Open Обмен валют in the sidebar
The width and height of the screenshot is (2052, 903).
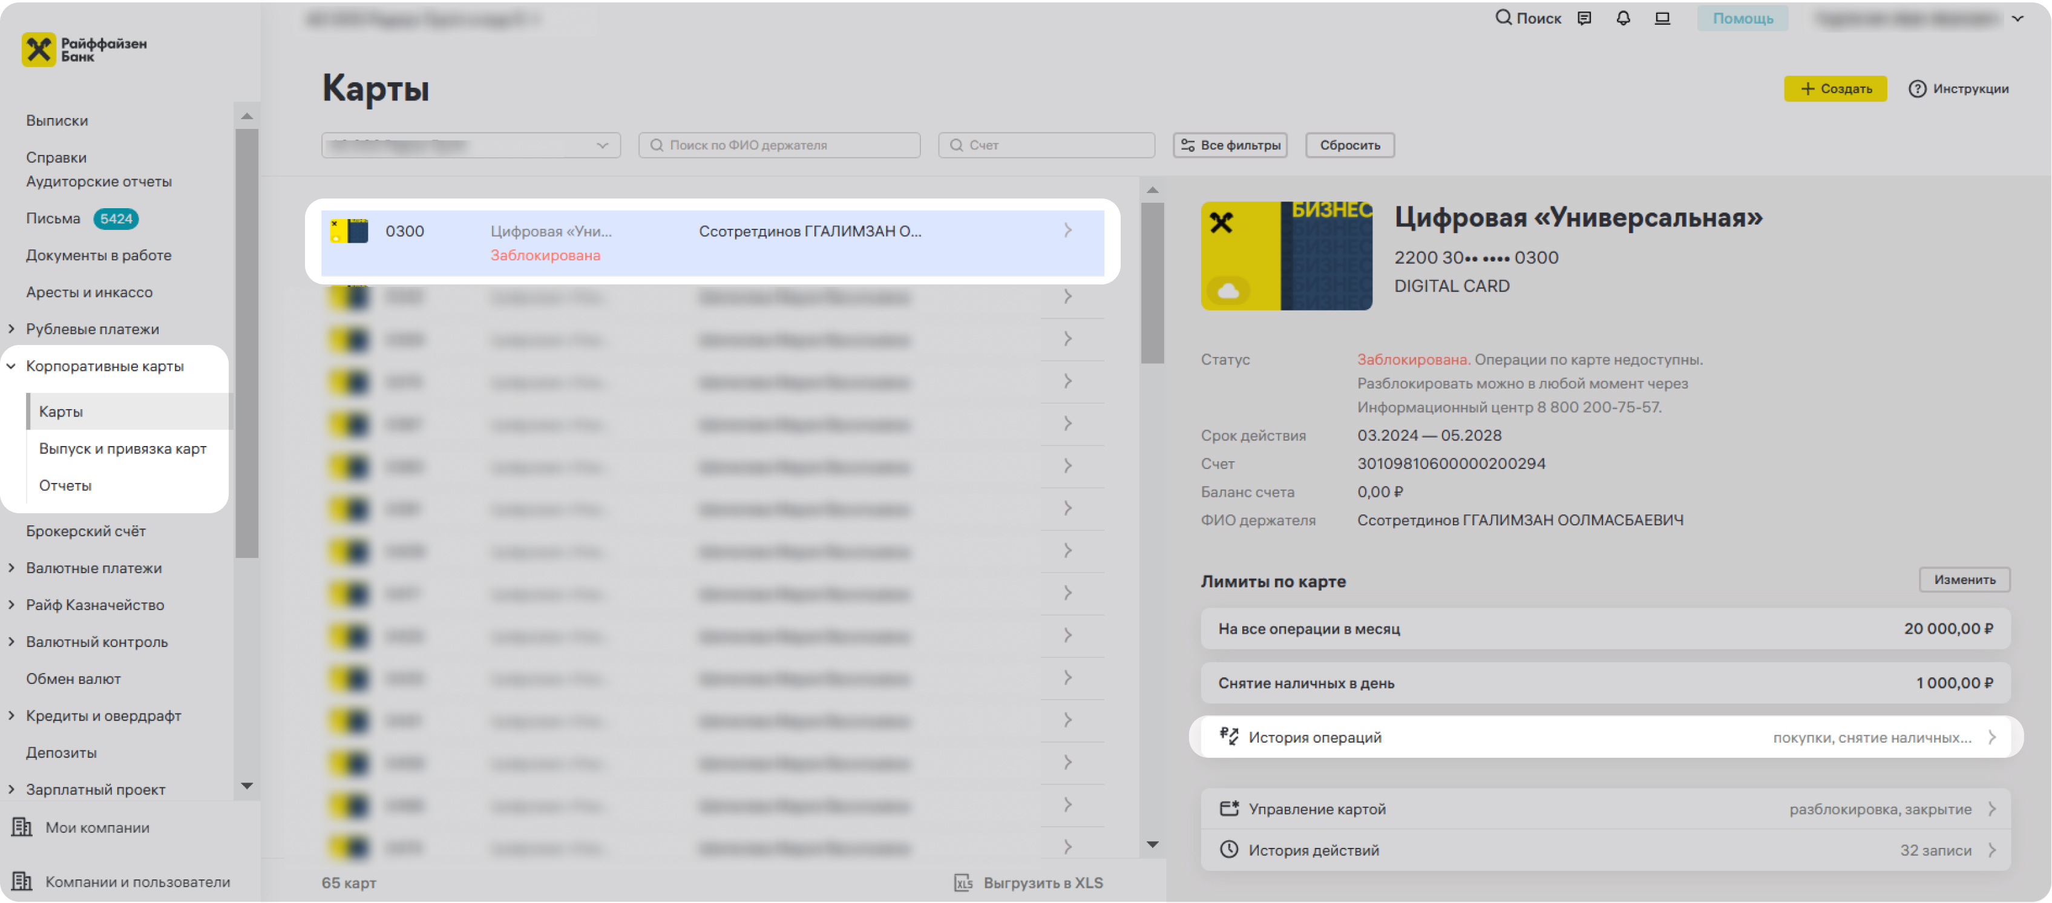tap(73, 678)
